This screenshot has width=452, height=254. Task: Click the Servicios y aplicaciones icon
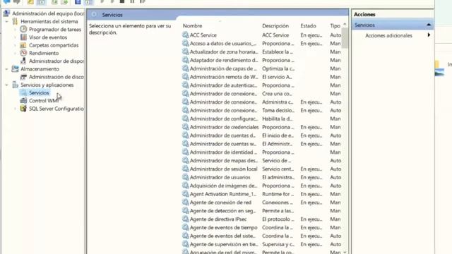pyautogui.click(x=15, y=85)
